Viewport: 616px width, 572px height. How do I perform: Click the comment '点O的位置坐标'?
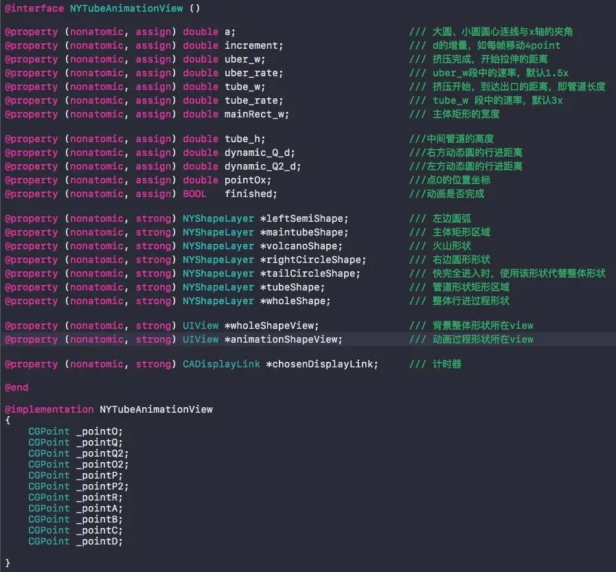[x=459, y=180]
